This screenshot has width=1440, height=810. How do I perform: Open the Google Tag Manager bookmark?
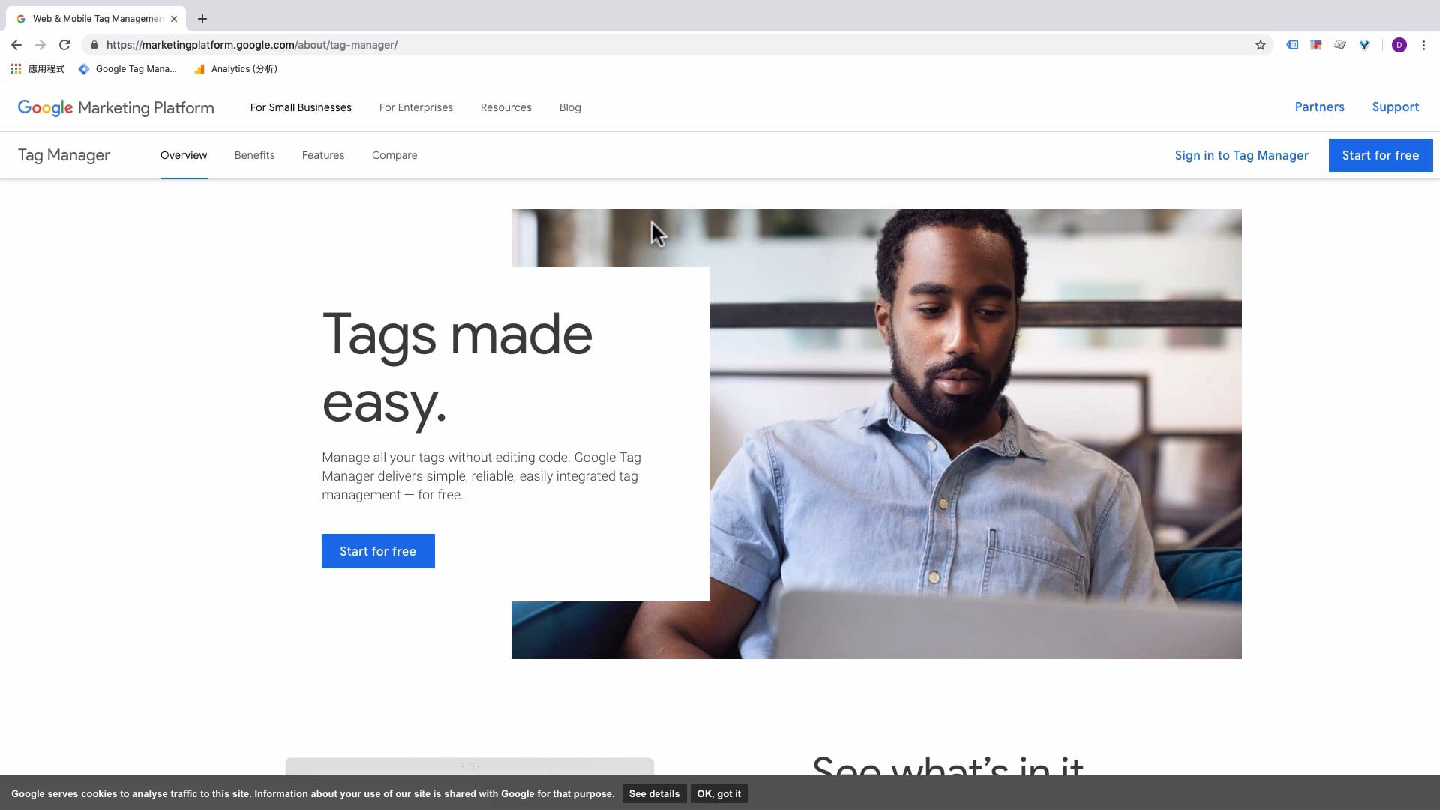click(x=128, y=68)
